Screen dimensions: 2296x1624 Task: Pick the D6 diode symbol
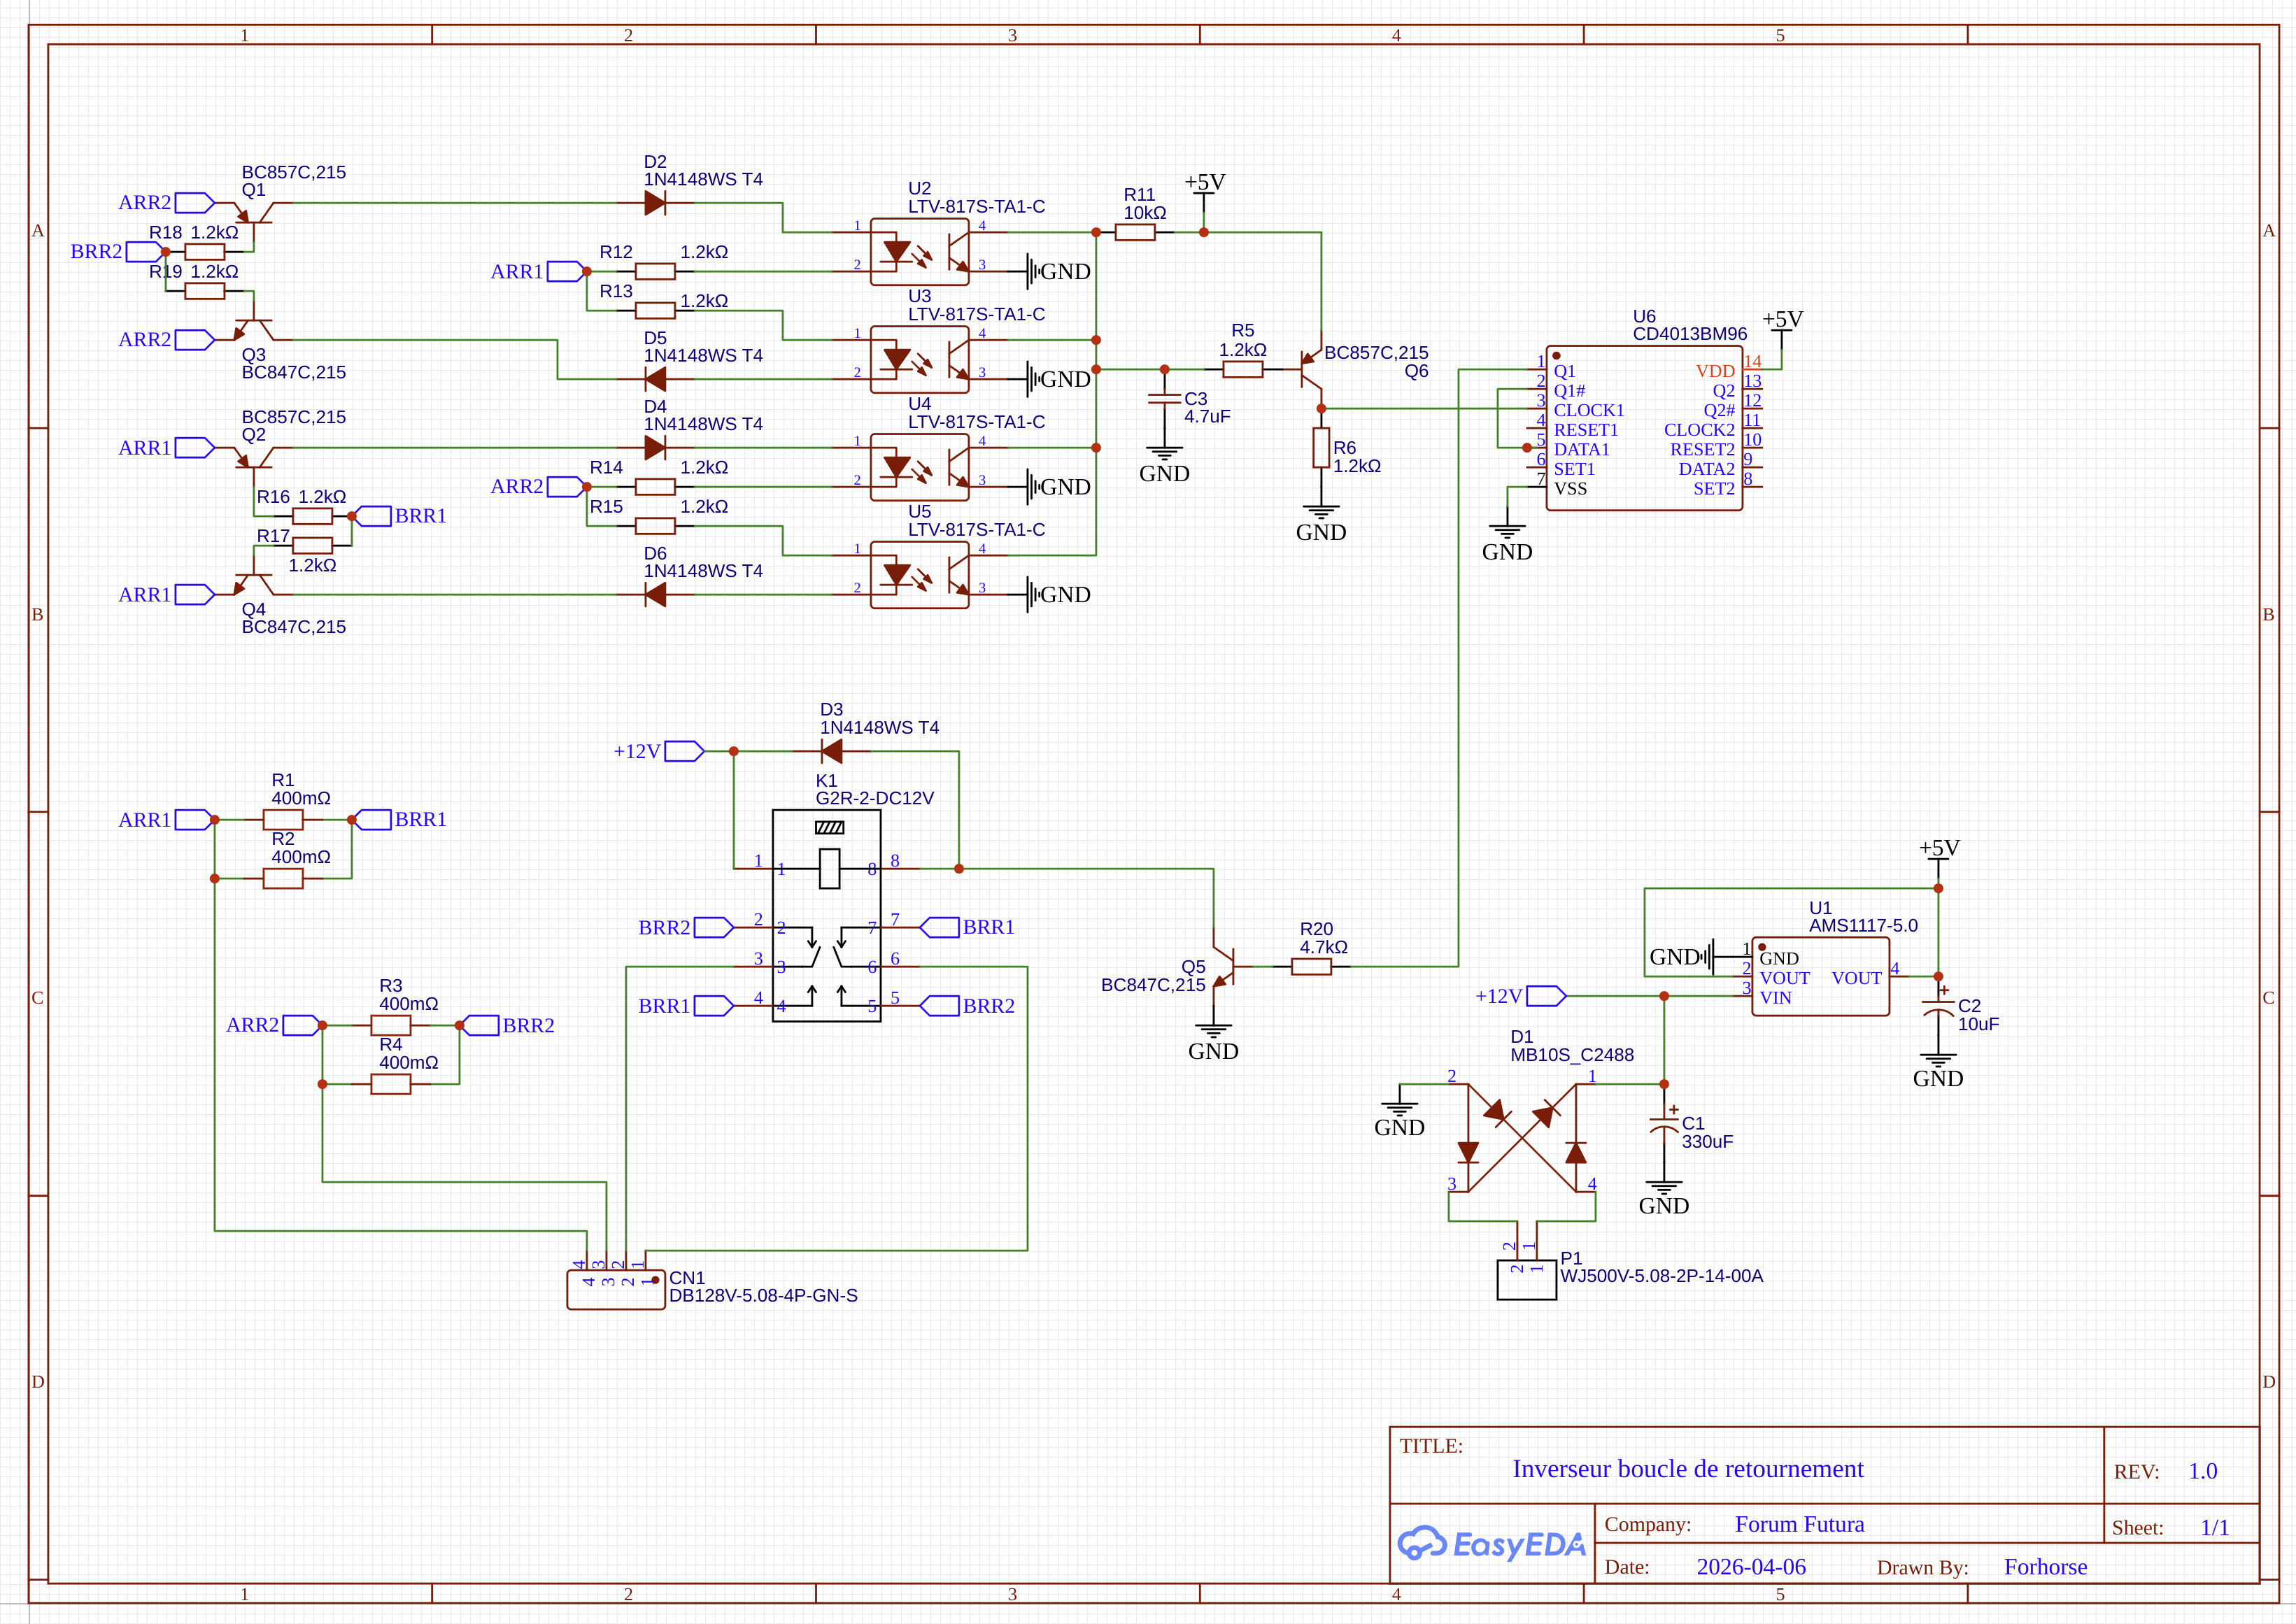(x=655, y=595)
